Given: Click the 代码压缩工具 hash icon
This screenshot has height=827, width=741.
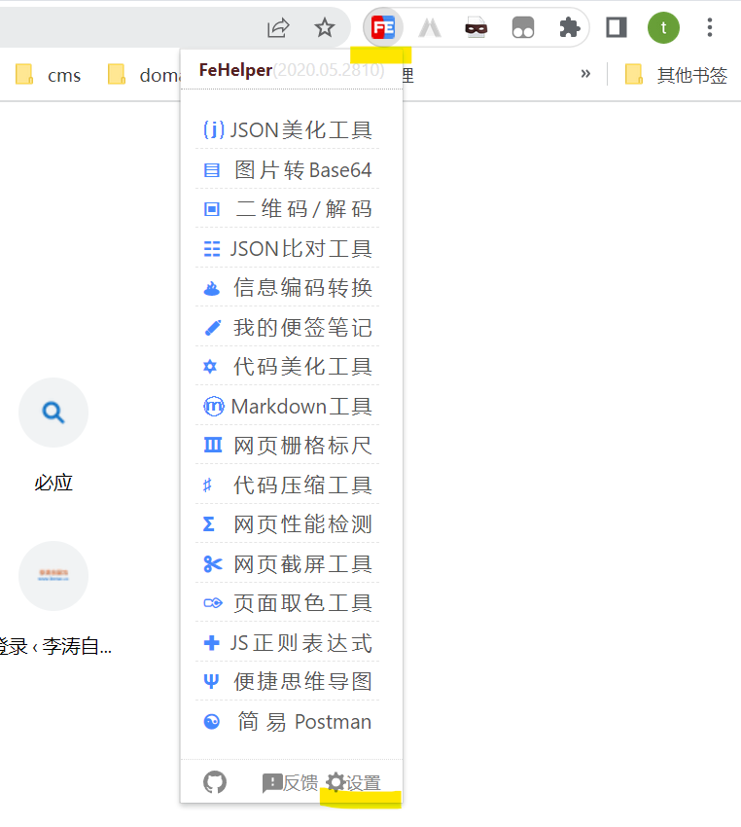Looking at the screenshot, I should pos(208,485).
